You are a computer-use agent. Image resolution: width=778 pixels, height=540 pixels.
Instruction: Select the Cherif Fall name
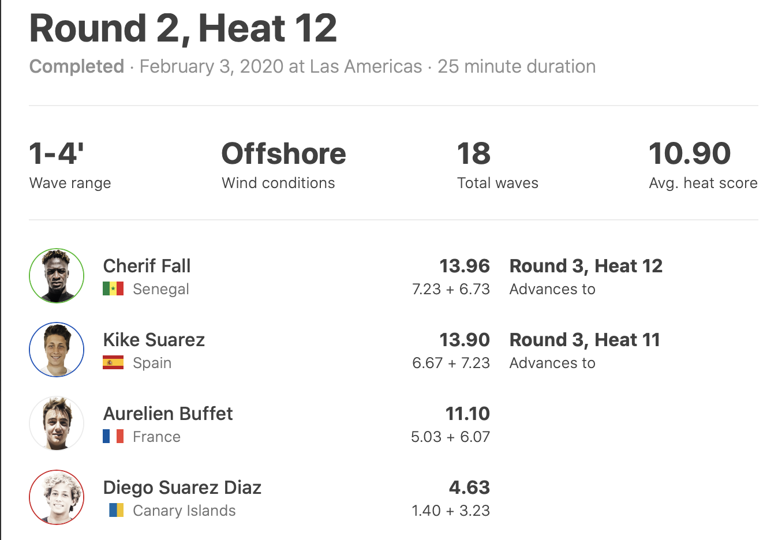coord(147,266)
